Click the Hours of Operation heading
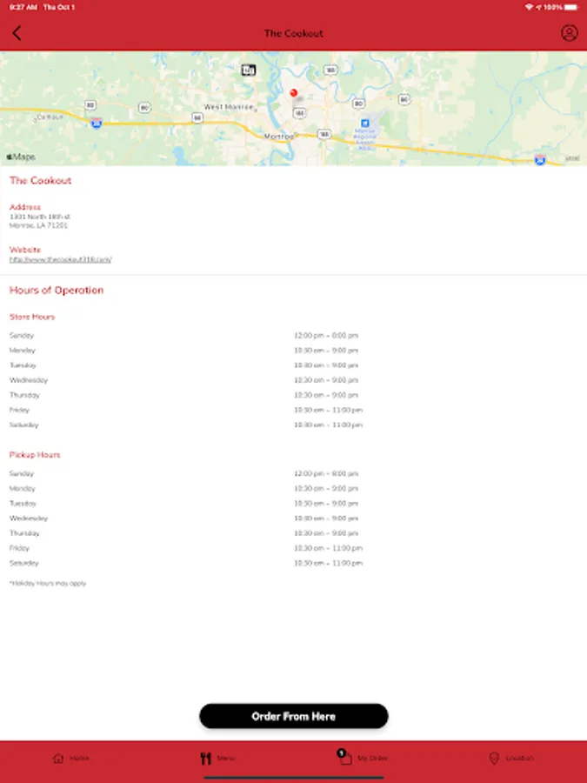 57,290
